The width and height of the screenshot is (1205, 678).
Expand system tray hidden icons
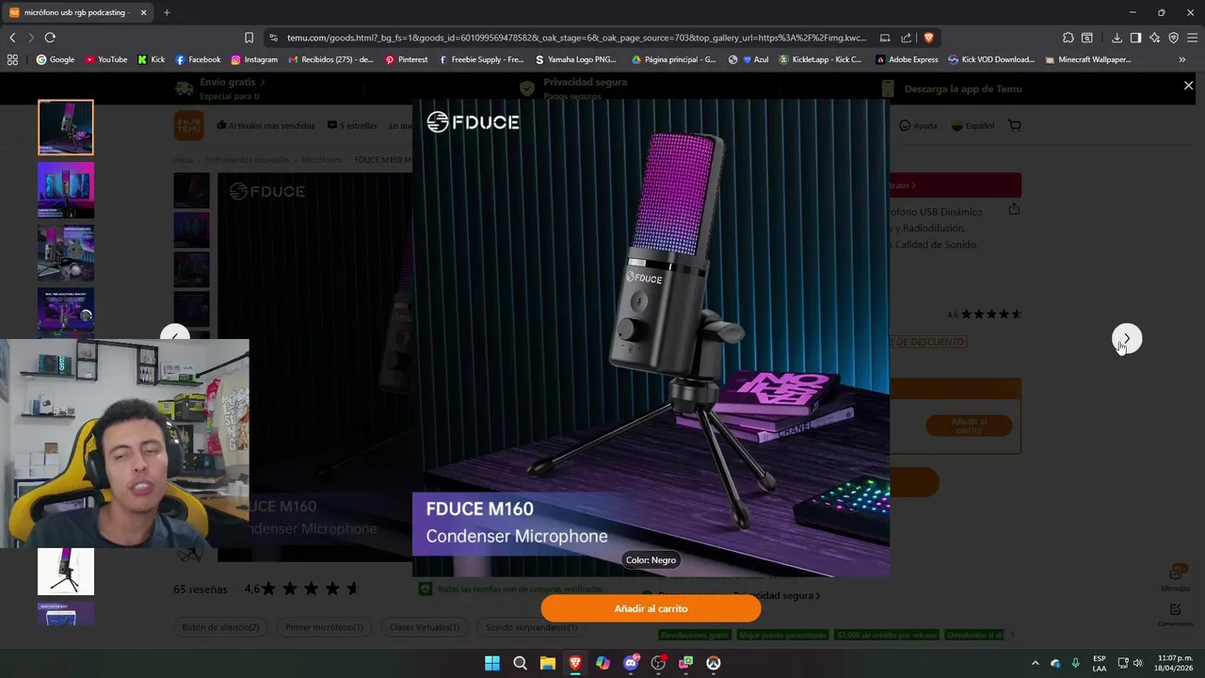(1035, 663)
